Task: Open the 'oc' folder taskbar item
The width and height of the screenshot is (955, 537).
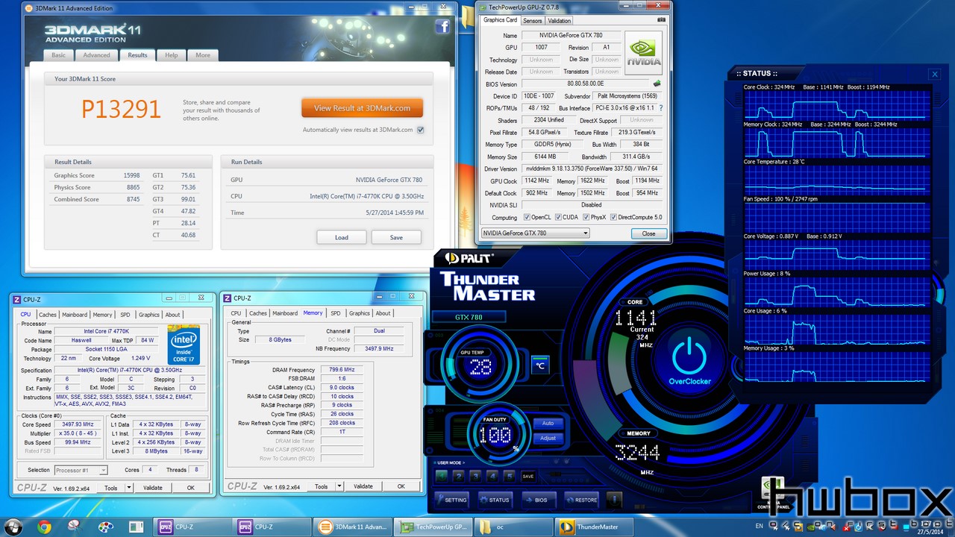Action: tap(513, 527)
